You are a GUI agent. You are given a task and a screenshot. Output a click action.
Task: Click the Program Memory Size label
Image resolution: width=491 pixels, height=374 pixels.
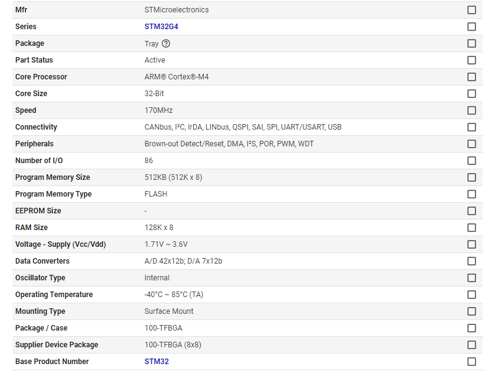(x=53, y=177)
